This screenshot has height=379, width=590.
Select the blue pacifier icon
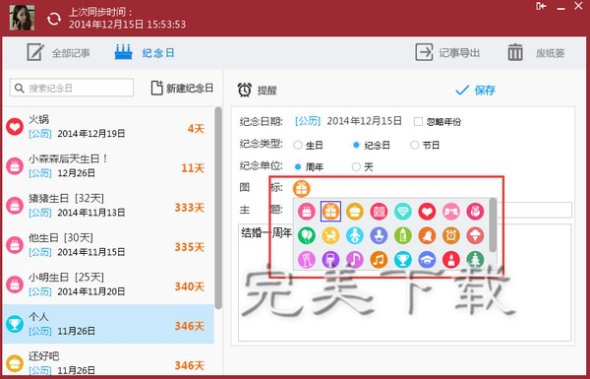pyautogui.click(x=379, y=235)
